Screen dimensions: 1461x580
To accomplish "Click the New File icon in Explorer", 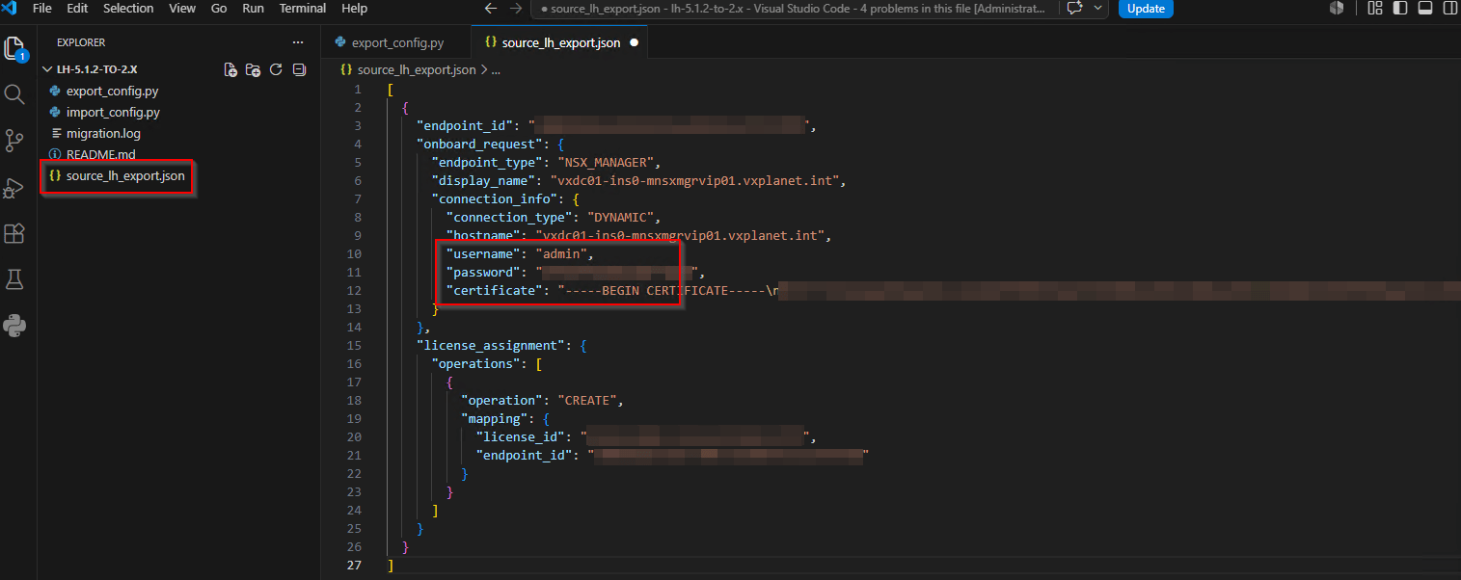I will point(230,69).
